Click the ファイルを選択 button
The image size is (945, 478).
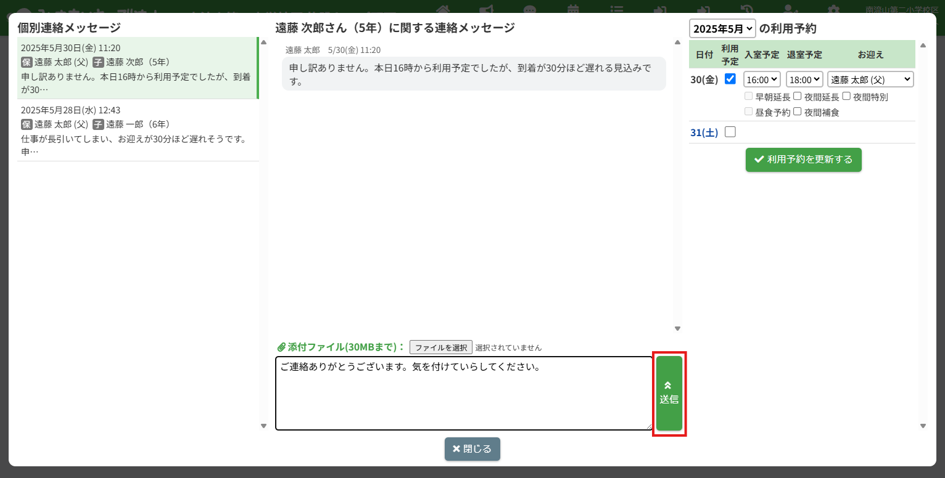coord(441,347)
